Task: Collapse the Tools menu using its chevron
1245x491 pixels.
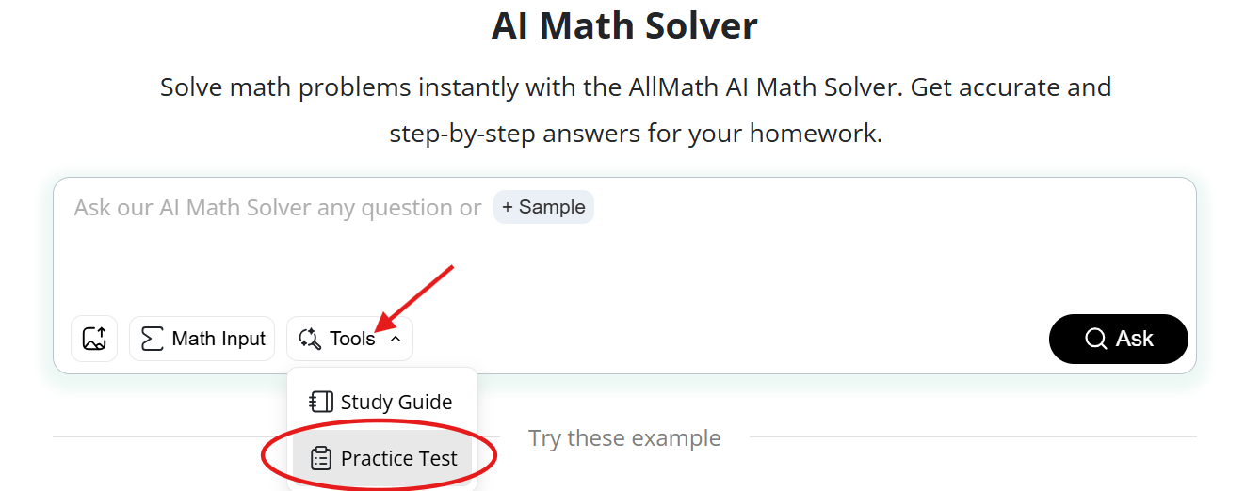Action: pos(396,339)
